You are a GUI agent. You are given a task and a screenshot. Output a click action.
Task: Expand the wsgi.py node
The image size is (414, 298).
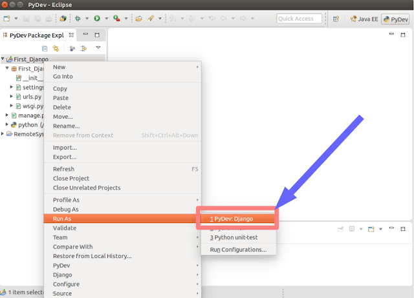click(x=12, y=106)
